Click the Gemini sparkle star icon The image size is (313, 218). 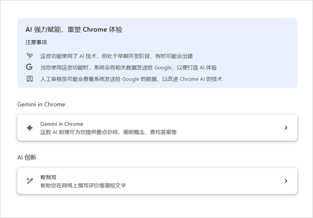30,128
